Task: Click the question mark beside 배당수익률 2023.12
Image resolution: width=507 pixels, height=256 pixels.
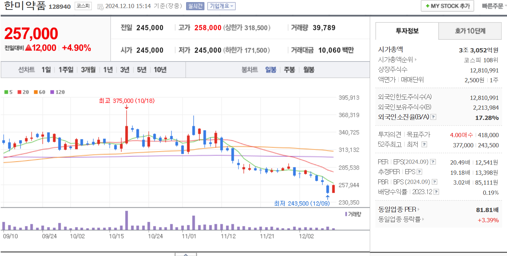Action: tap(436, 192)
